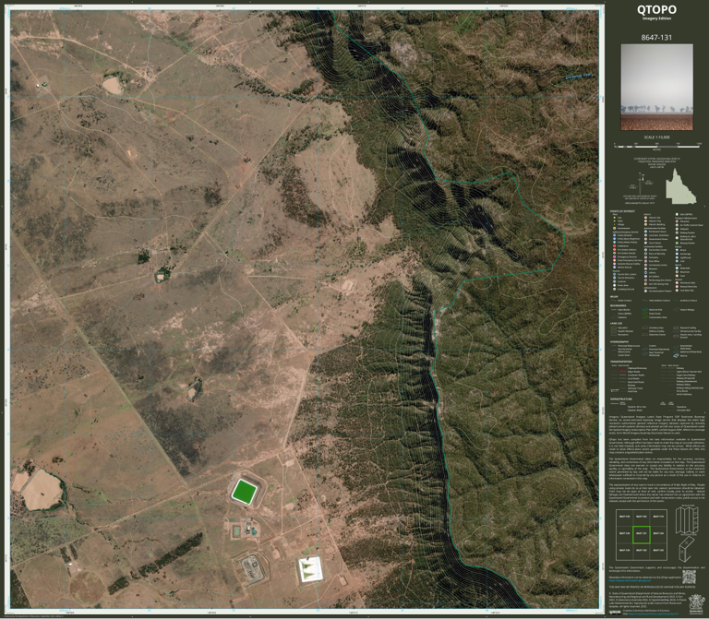The width and height of the screenshot is (709, 619).
Task: Click the vertical folds diagram
Action: pyautogui.click(x=687, y=520)
